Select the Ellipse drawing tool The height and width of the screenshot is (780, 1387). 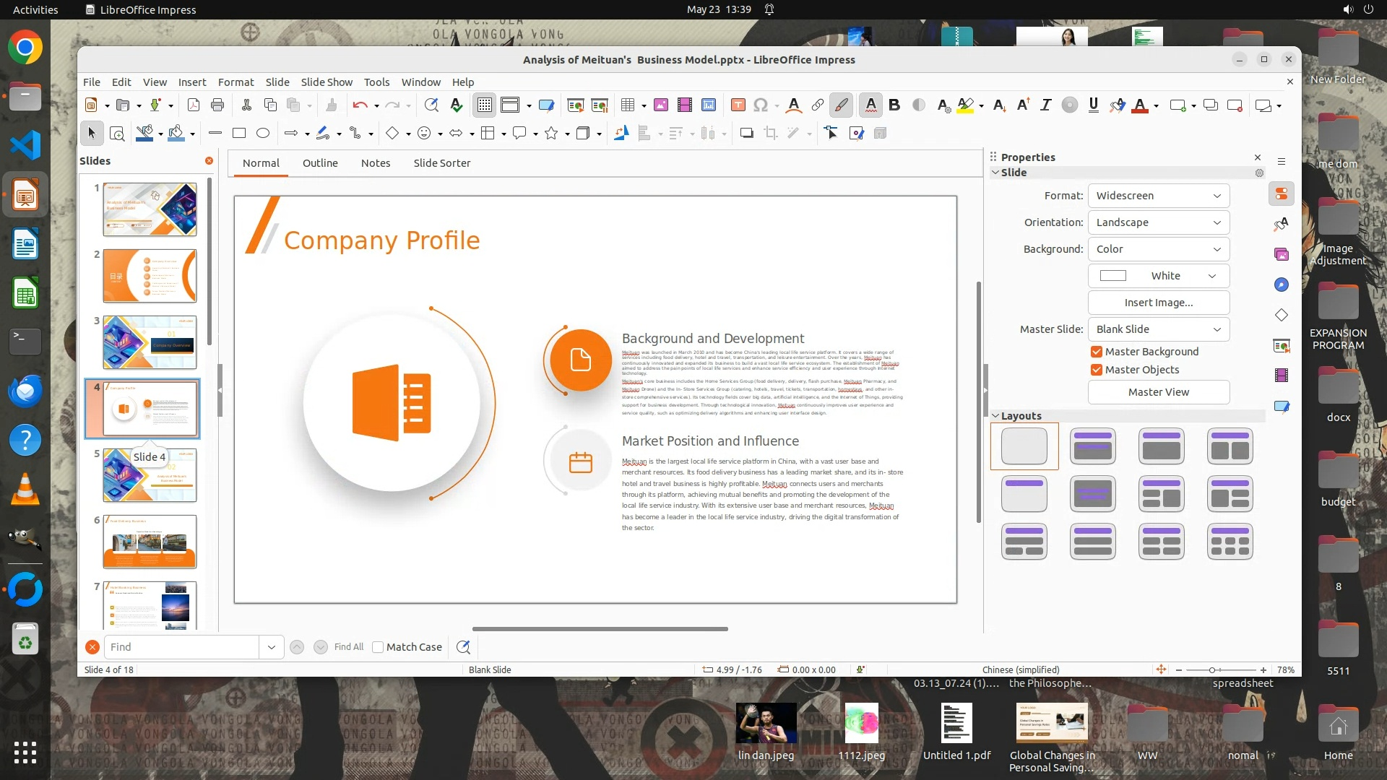263,133
